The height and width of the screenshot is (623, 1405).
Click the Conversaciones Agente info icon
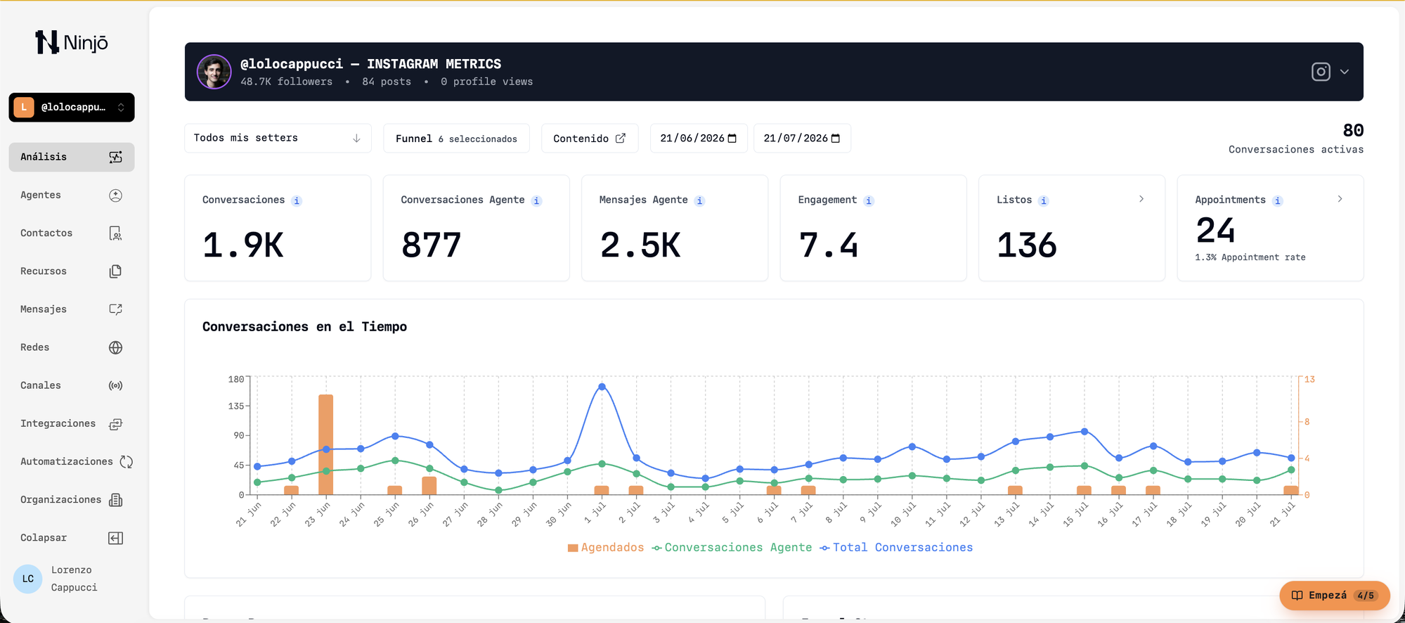pyautogui.click(x=536, y=200)
